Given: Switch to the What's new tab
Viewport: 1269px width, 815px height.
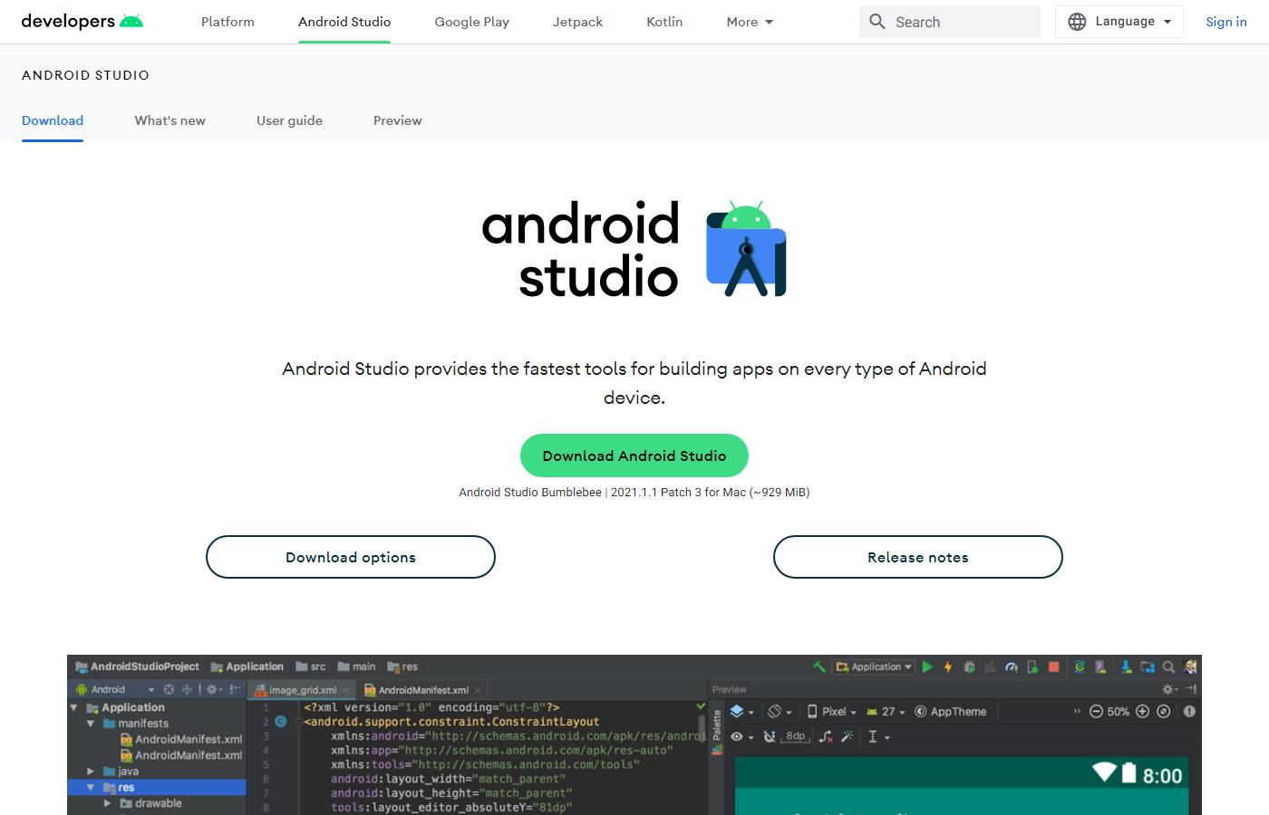Looking at the screenshot, I should click(x=170, y=120).
